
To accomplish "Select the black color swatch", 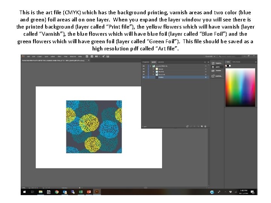I will [x=228, y=66].
